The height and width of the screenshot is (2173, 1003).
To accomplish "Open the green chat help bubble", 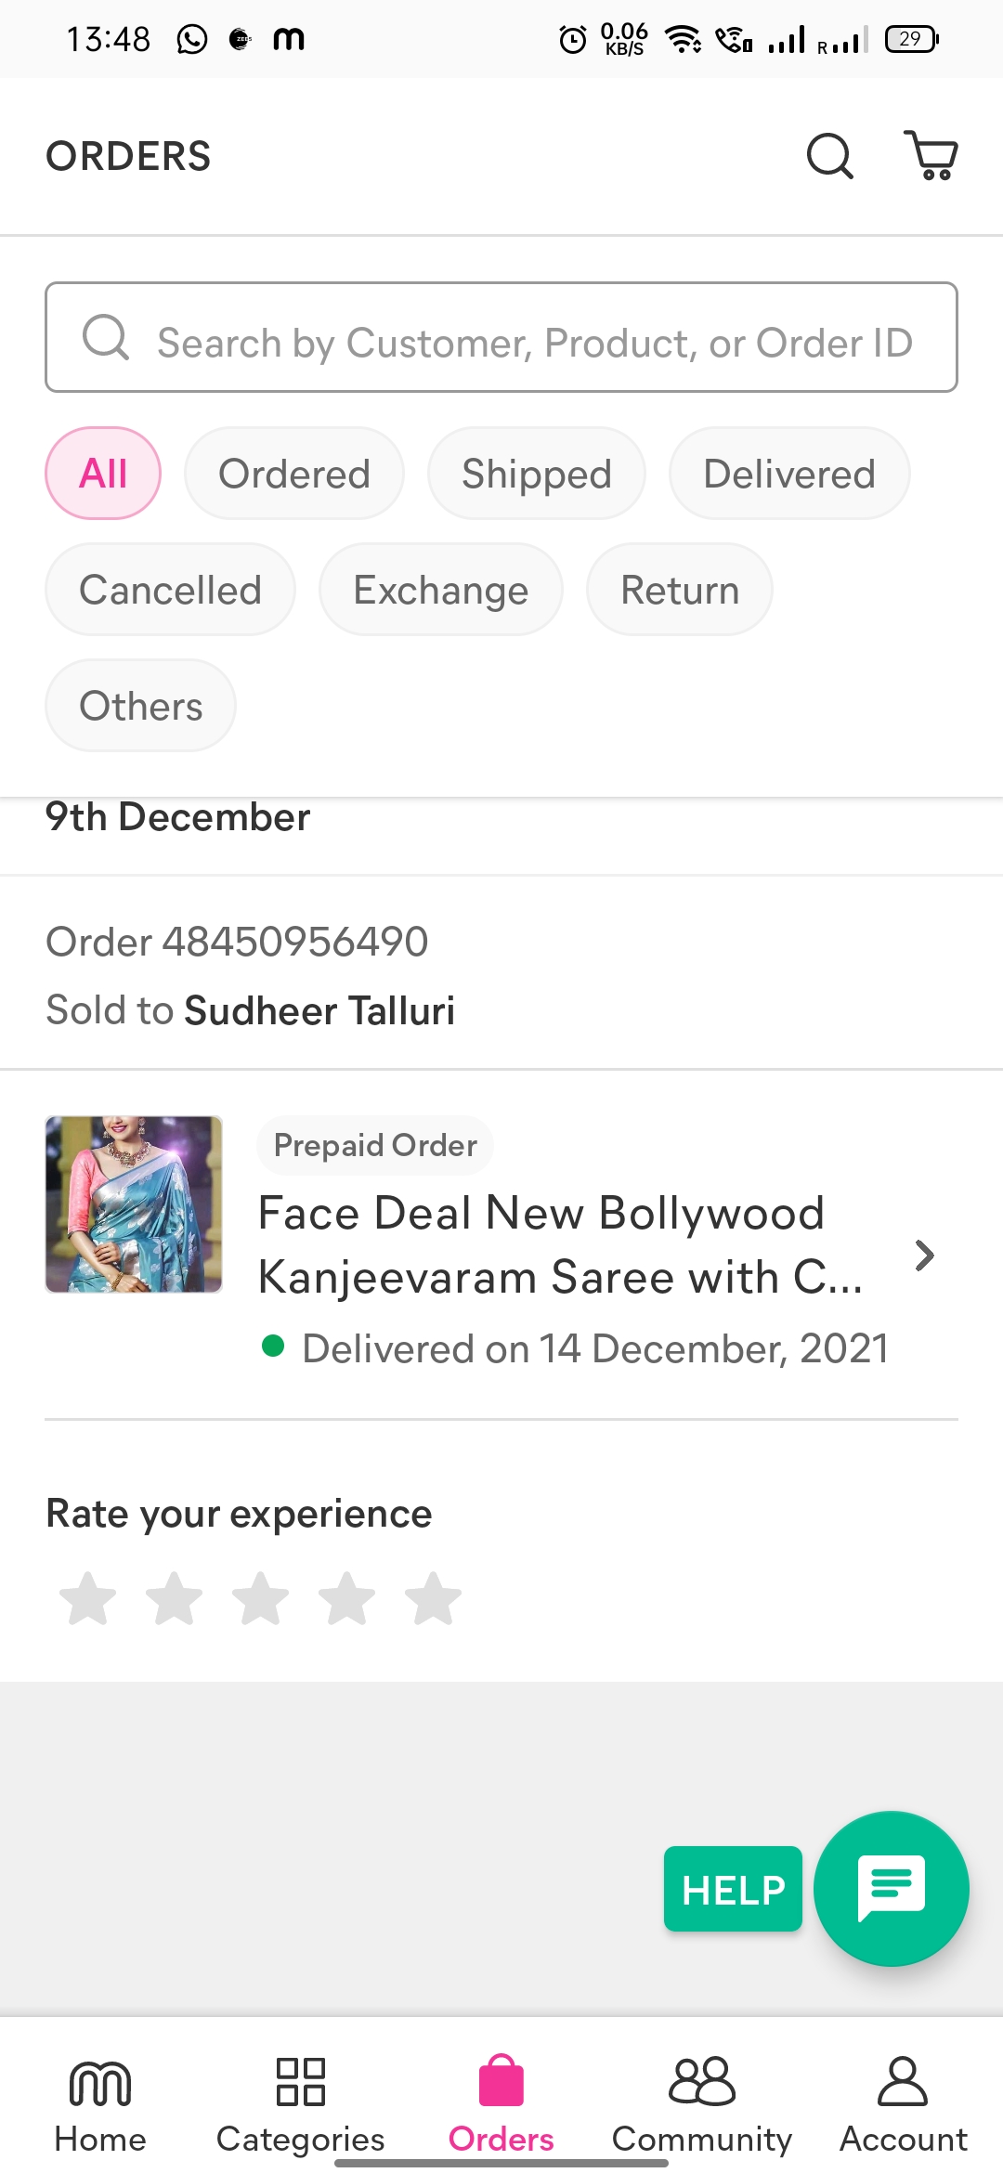I will click(891, 1888).
